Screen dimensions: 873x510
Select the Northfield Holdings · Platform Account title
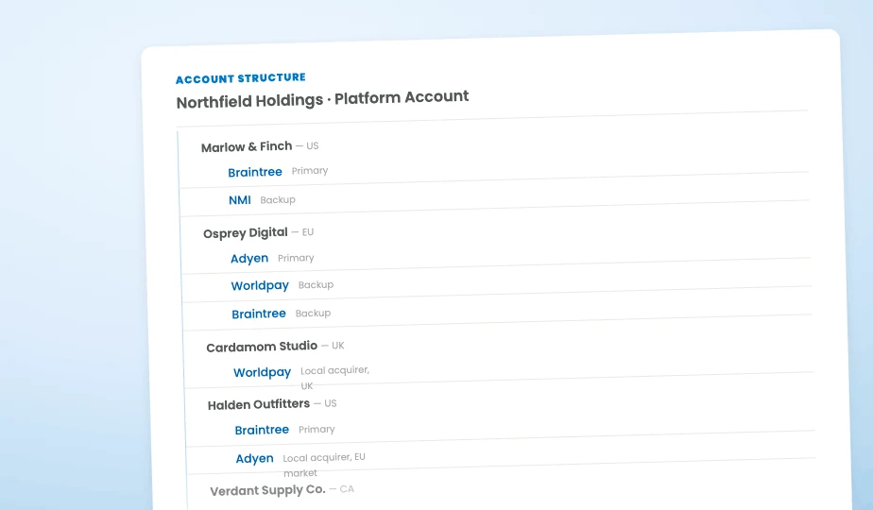click(322, 99)
